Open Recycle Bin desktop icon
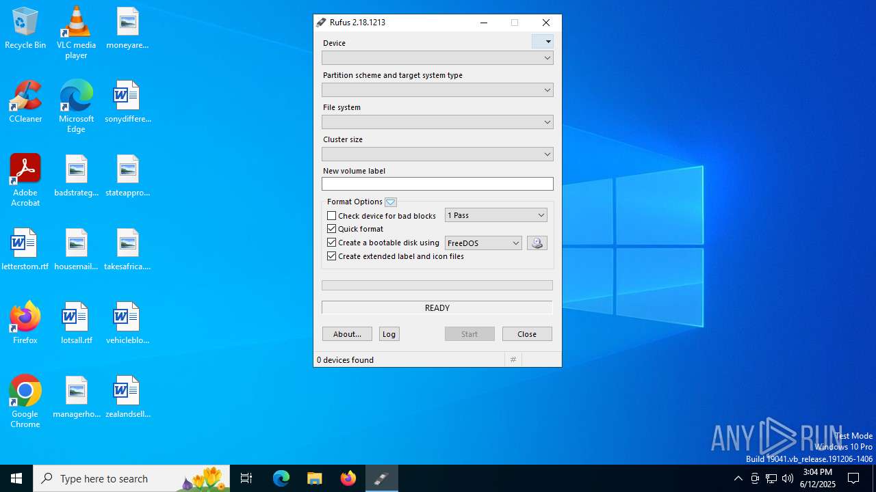 point(25,29)
